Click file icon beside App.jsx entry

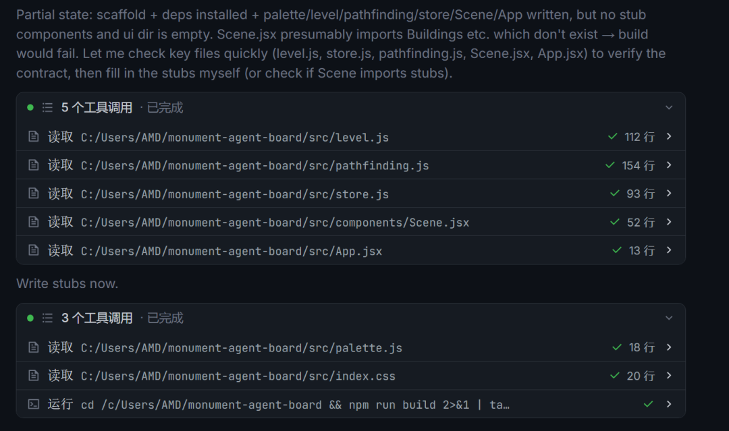pyautogui.click(x=34, y=251)
